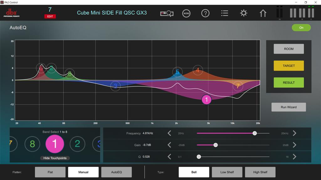Open the device search icon in header
This screenshot has width=321, height=180.
click(x=167, y=13)
